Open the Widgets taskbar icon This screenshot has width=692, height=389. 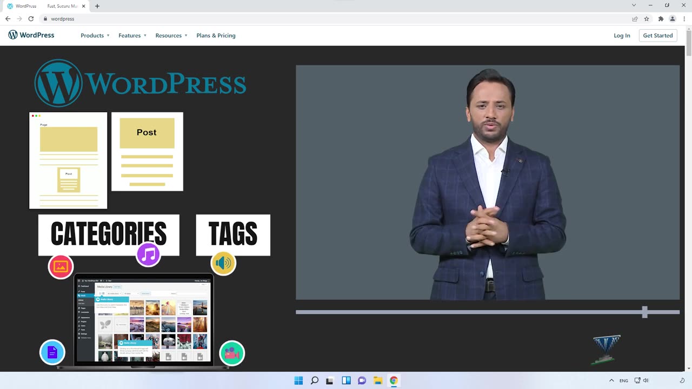tap(346, 380)
